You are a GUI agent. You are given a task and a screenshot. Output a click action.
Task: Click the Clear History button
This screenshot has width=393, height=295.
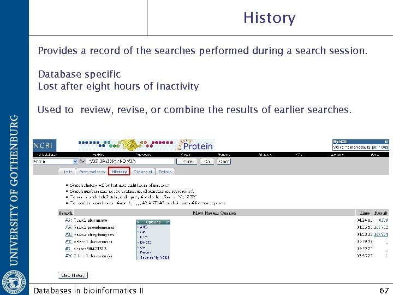pyautogui.click(x=73, y=275)
